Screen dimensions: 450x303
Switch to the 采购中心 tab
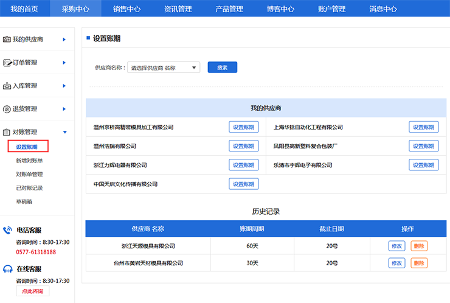pyautogui.click(x=76, y=9)
